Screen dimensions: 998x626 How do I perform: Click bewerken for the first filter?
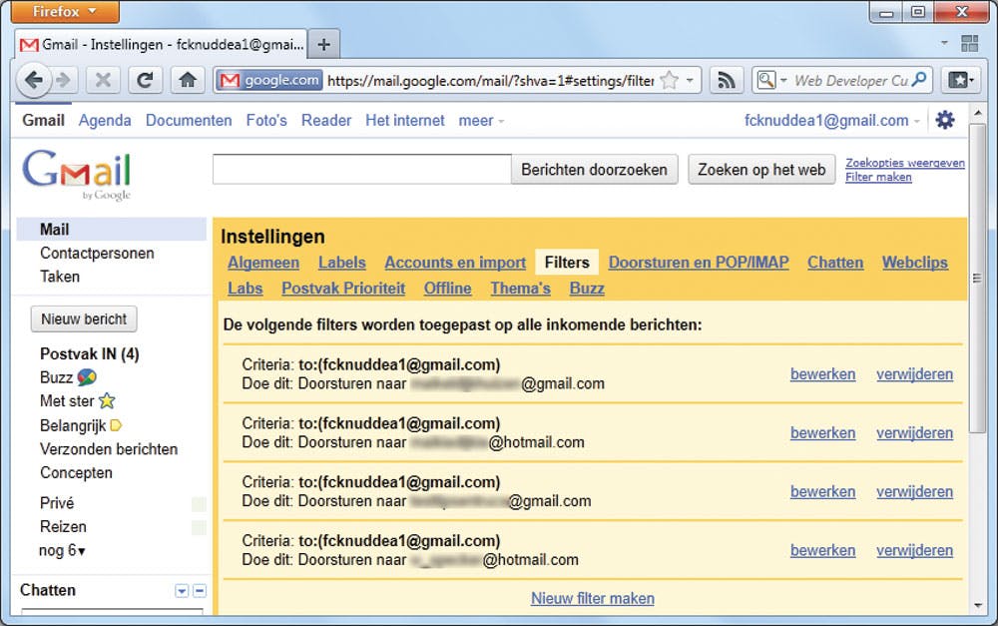click(822, 374)
